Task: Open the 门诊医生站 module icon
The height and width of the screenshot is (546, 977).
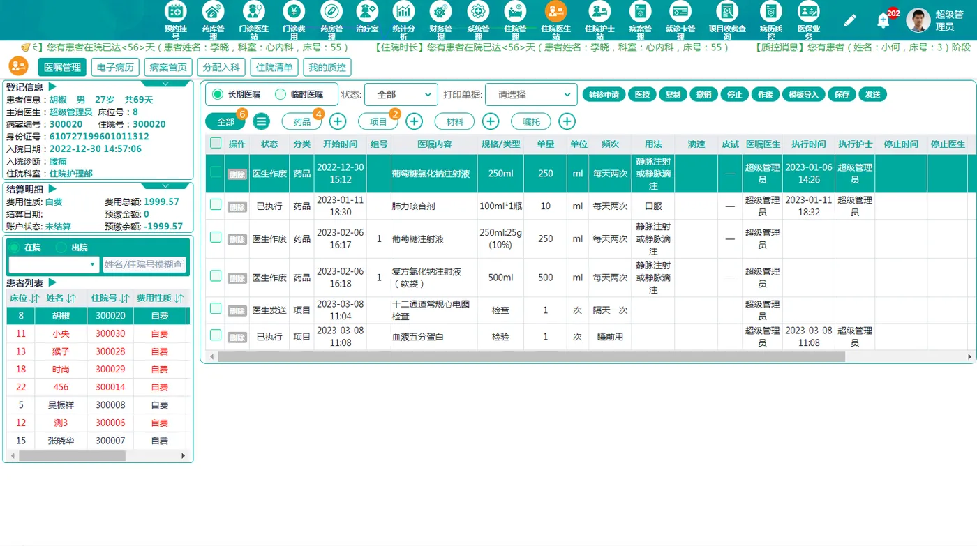Action: pyautogui.click(x=253, y=11)
